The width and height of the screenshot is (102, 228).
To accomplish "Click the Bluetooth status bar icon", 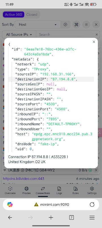I will (71, 4).
